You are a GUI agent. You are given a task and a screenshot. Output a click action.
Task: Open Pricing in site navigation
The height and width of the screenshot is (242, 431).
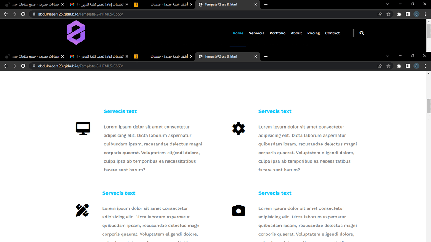coord(313,33)
